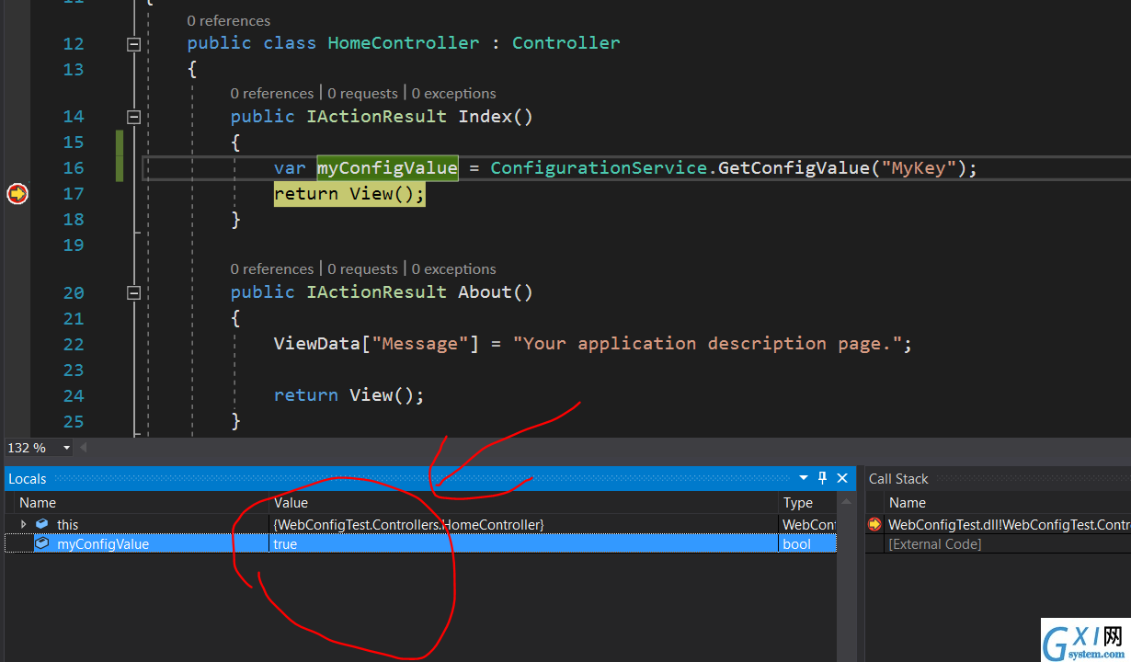Click the current frame arrow icon in Call Stack
1131x662 pixels.
tap(874, 524)
